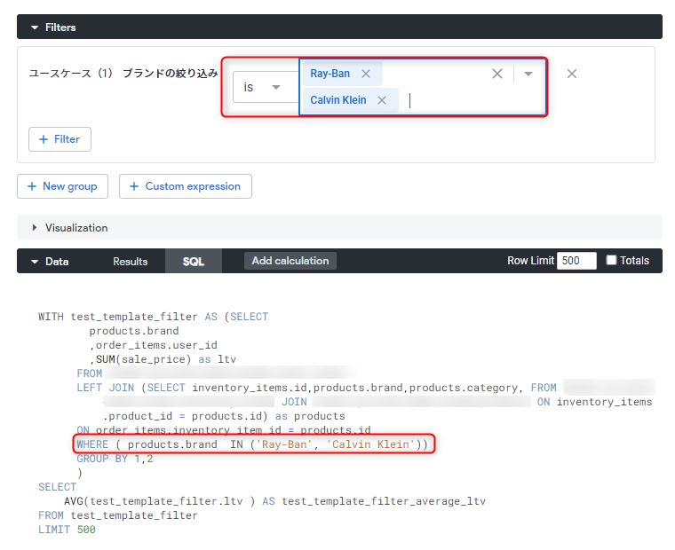Create a New group of filters
Viewport: 675px width, 550px height.
62,186
